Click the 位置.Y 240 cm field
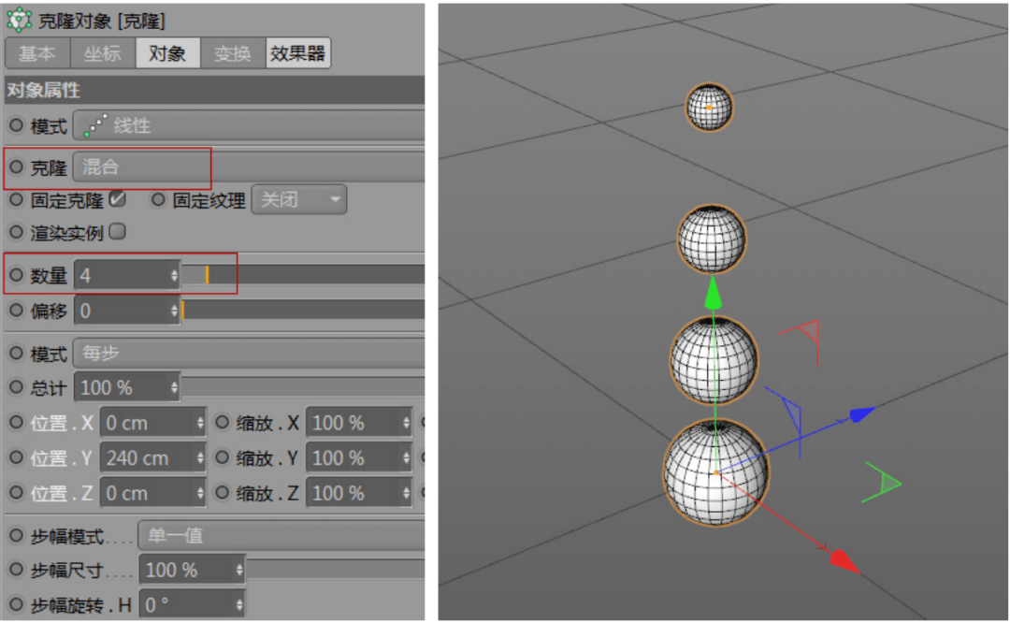 coord(153,458)
